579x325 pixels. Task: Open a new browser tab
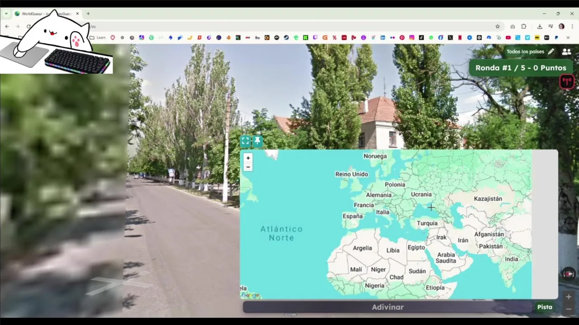(x=88, y=14)
